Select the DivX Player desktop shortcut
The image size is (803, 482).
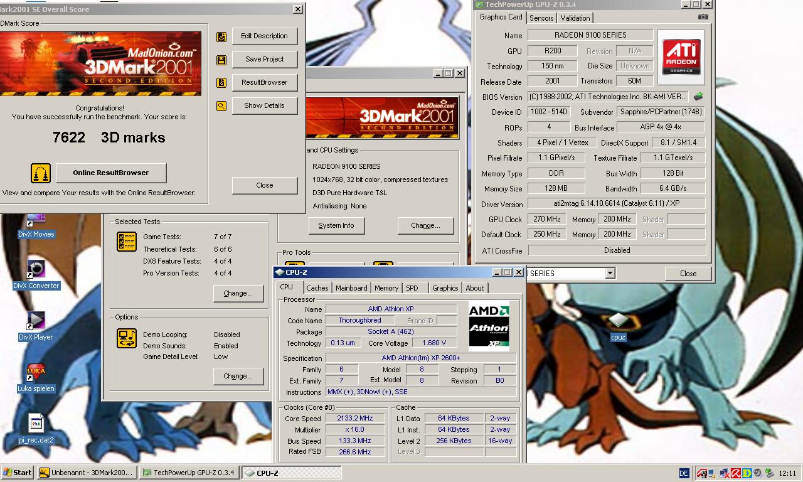[36, 326]
